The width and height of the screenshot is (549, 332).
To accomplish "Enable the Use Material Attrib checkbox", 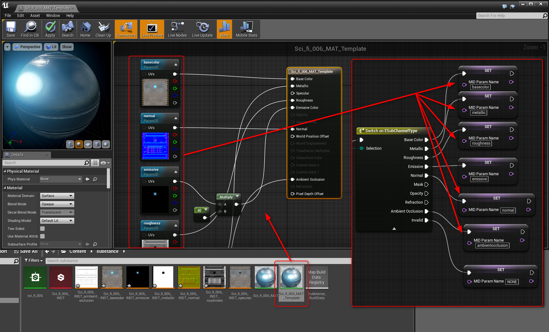I will [42, 236].
